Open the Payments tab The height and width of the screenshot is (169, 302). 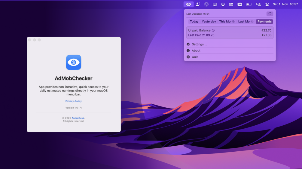[x=264, y=22]
